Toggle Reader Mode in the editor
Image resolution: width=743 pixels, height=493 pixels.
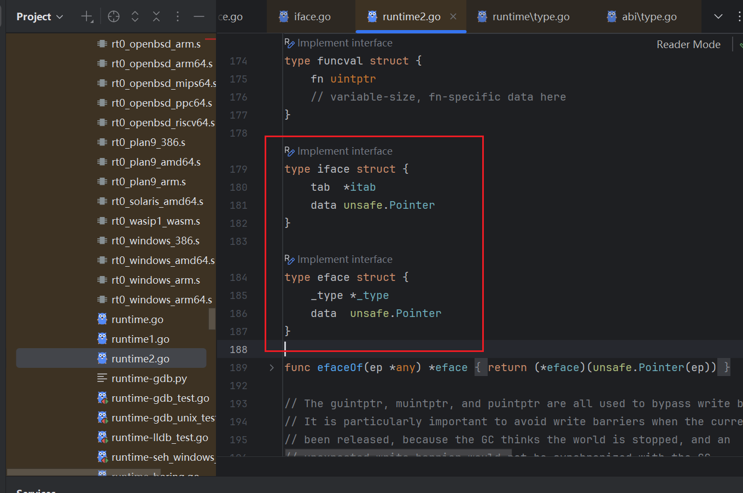[688, 45]
